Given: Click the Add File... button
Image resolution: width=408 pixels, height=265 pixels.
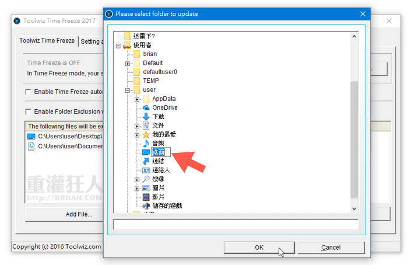Looking at the screenshot, I should tap(79, 214).
